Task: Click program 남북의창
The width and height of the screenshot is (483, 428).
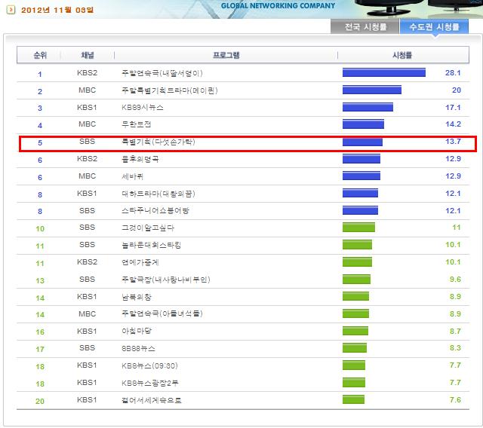Action: pyautogui.click(x=136, y=297)
